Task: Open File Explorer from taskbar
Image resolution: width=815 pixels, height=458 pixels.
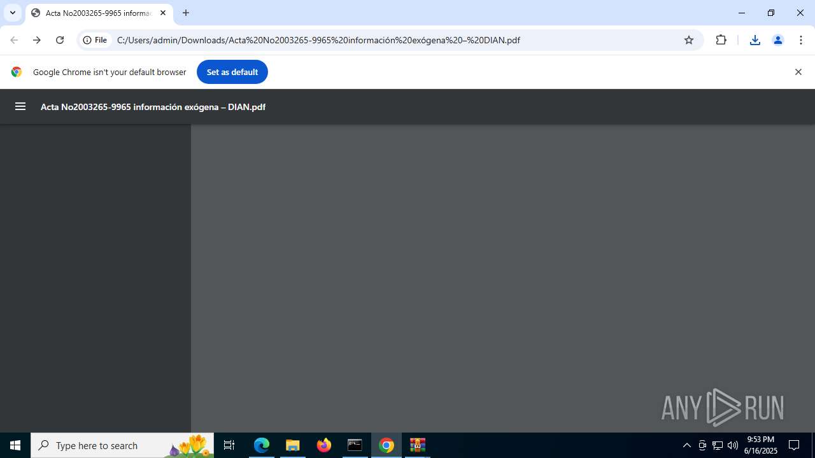Action: tap(293, 445)
